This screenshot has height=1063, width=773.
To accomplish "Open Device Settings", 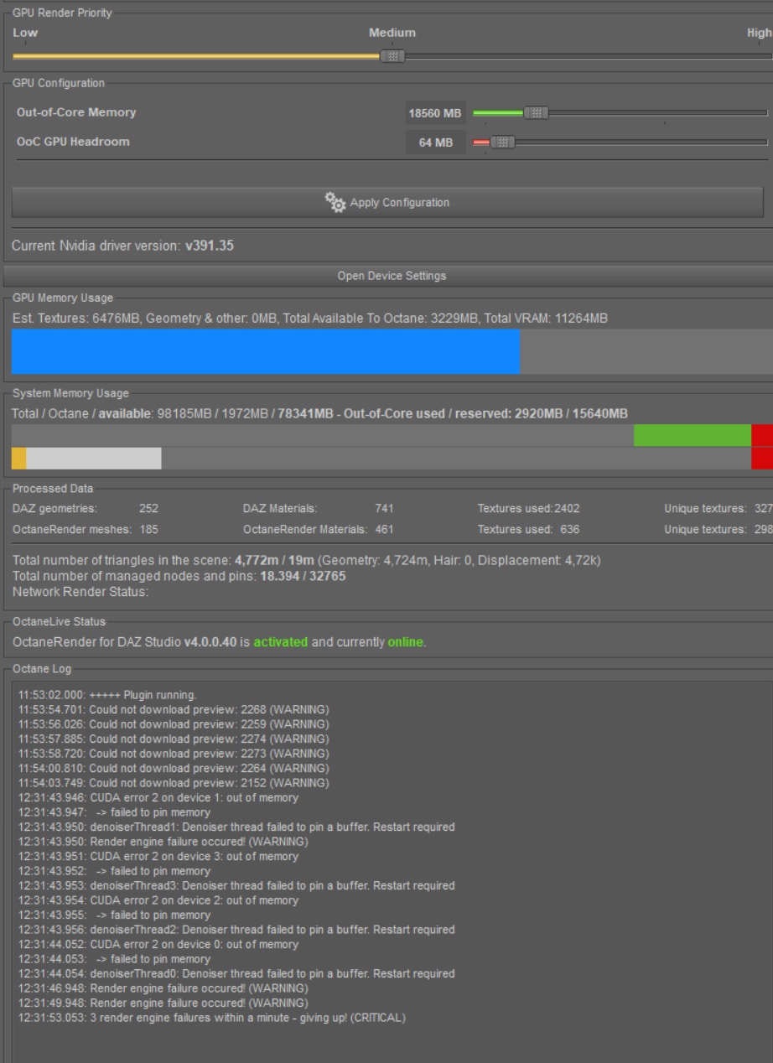I will 391,276.
